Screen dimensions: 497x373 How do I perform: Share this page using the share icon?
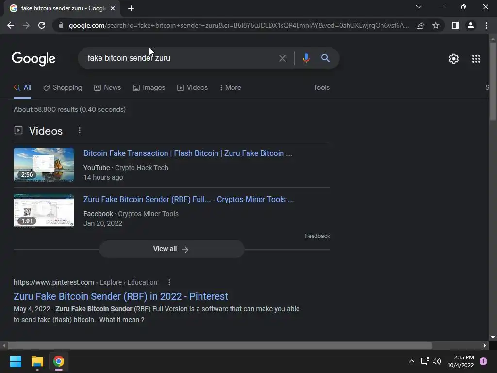click(x=420, y=25)
